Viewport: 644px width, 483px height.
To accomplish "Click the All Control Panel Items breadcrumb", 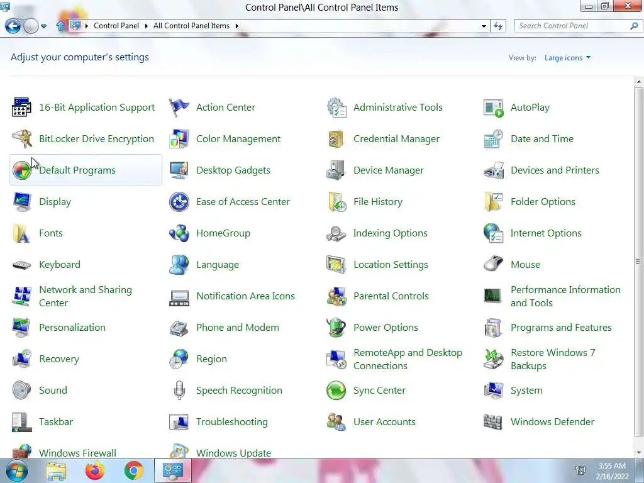I will coord(191,25).
